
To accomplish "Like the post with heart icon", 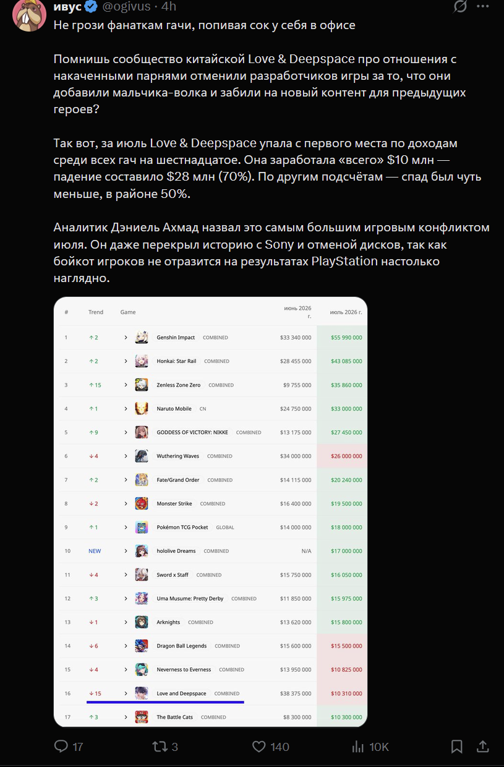I will (259, 746).
